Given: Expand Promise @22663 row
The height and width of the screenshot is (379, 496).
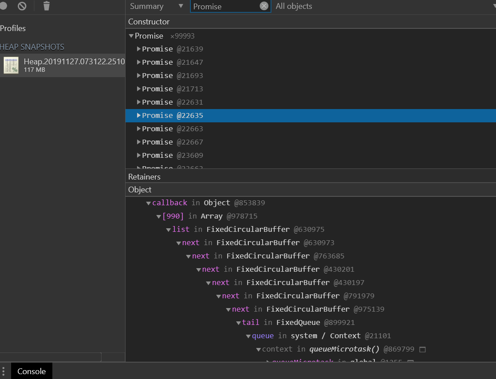Looking at the screenshot, I should pos(138,129).
